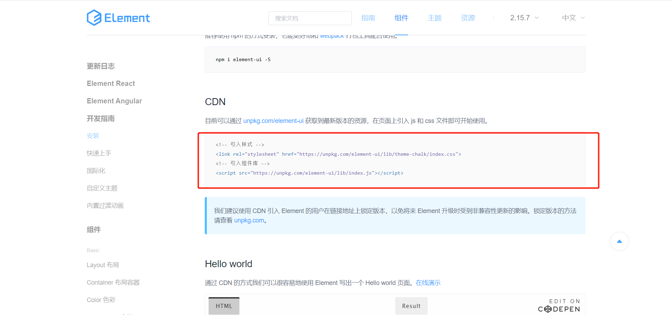Navigate to the 指南 section
This screenshot has height=315, width=672.
tap(368, 17)
